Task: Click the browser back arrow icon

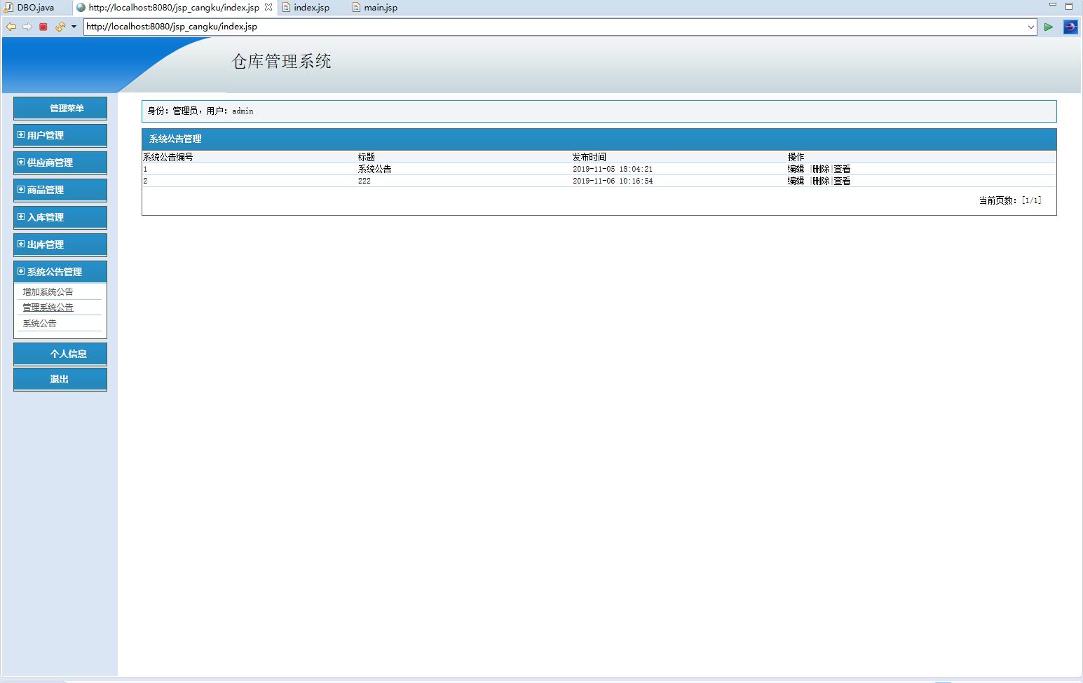Action: [11, 27]
